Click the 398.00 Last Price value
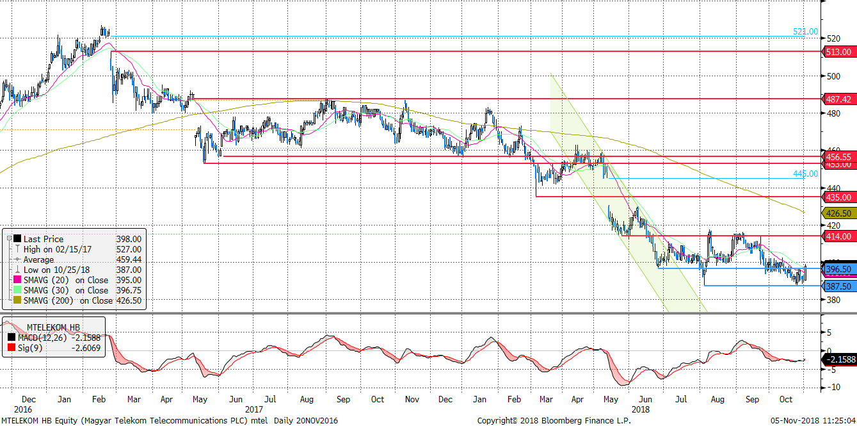 (129, 239)
